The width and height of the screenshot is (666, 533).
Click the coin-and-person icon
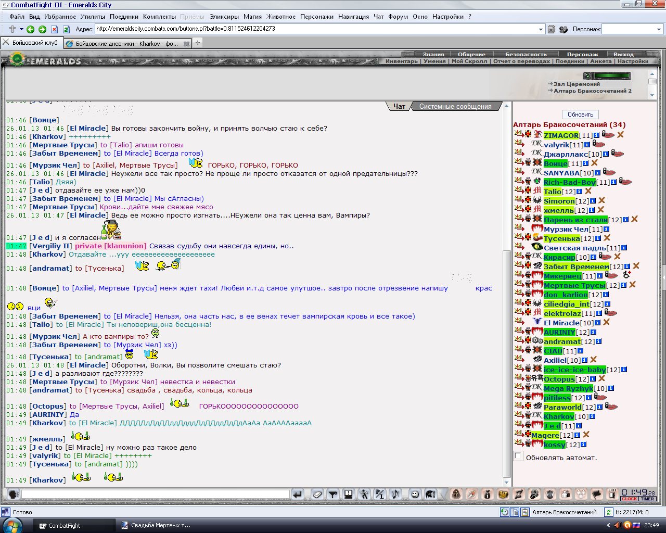[534, 494]
